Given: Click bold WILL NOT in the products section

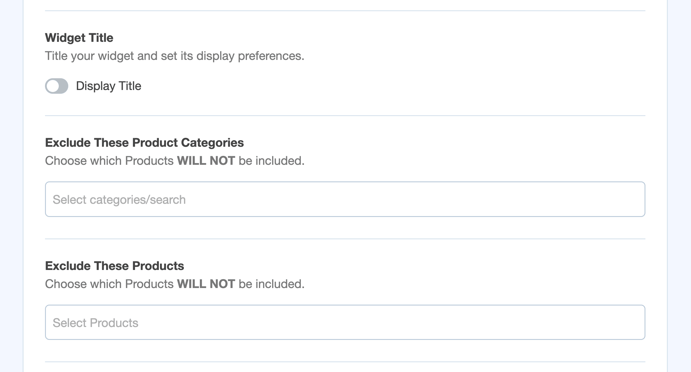Looking at the screenshot, I should 206,284.
